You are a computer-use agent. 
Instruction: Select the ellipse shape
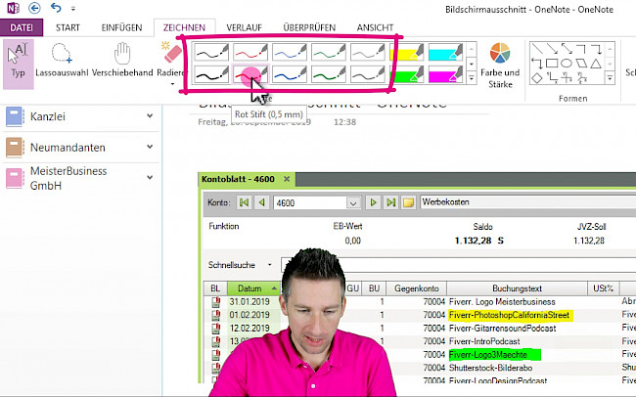point(567,64)
